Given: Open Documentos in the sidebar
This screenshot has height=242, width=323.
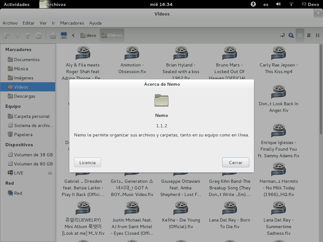Looking at the screenshot, I should click(28, 60).
